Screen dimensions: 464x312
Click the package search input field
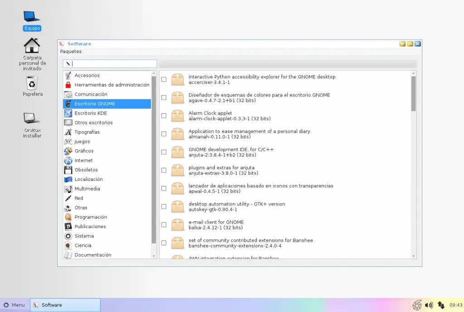(x=110, y=63)
